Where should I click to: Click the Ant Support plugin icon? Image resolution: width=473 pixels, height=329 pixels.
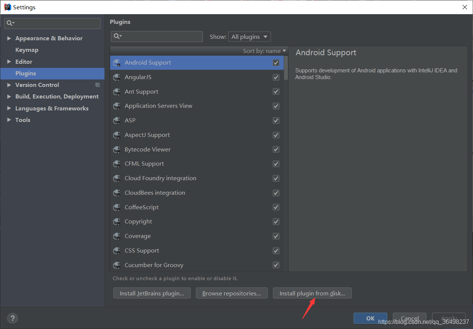117,92
